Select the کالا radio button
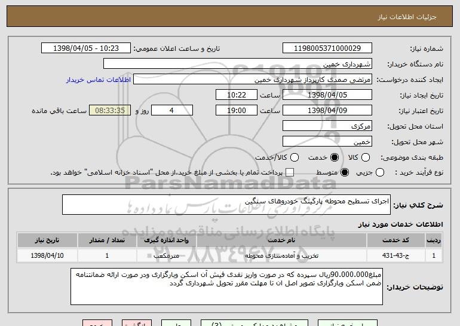This screenshot has width=460, height=326. (x=366, y=157)
